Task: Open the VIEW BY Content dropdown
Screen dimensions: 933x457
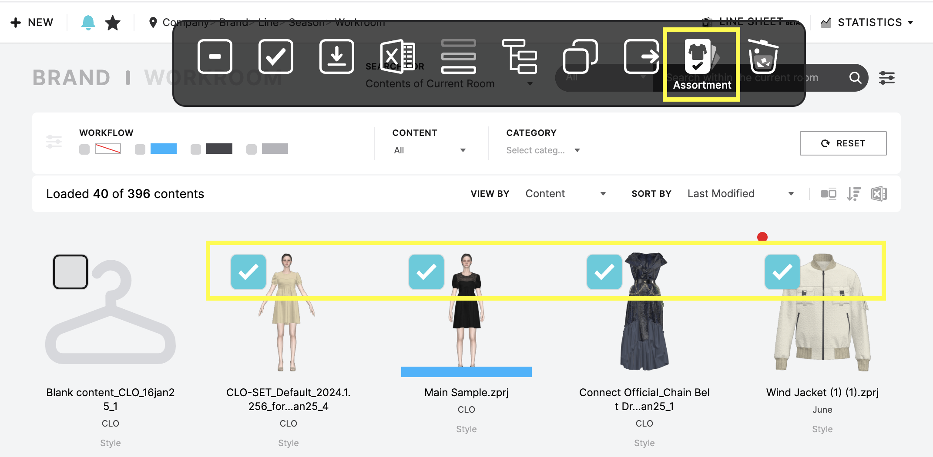Action: pyautogui.click(x=566, y=194)
